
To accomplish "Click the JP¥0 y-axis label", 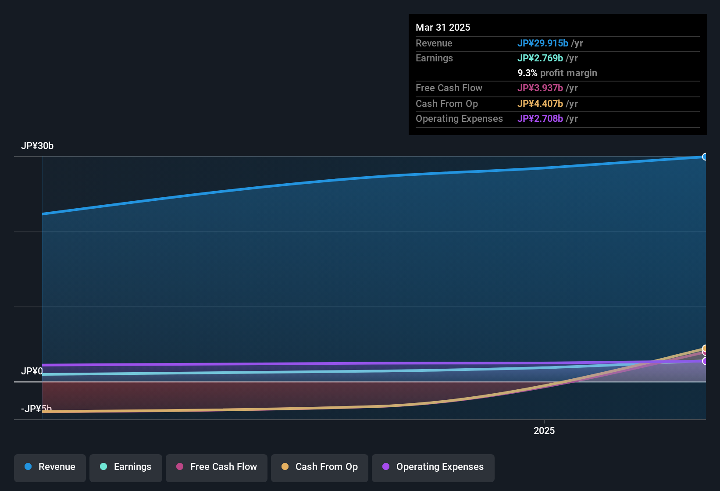I will point(32,371).
